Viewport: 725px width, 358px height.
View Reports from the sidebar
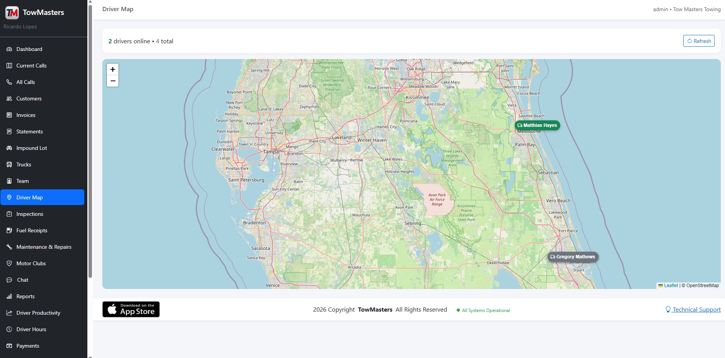pyautogui.click(x=42, y=296)
